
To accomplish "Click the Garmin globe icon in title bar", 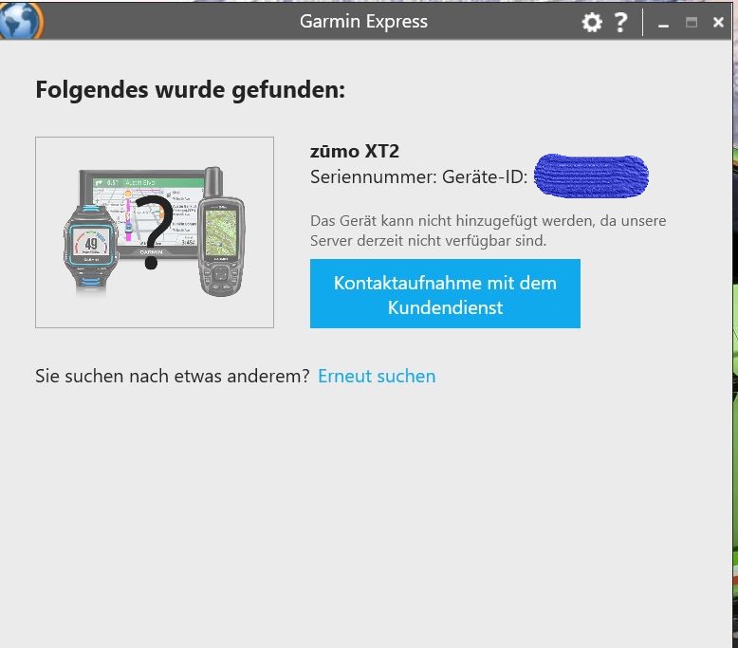I will pyautogui.click(x=21, y=21).
